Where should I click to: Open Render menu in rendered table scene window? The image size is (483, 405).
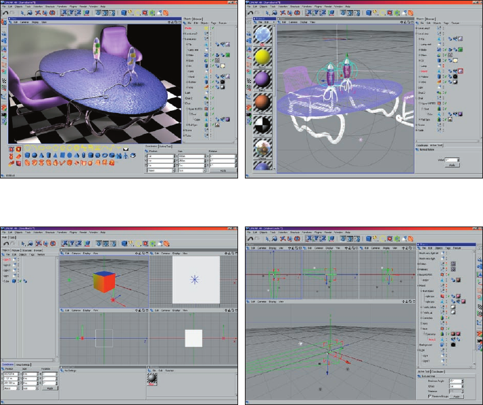click(83, 7)
